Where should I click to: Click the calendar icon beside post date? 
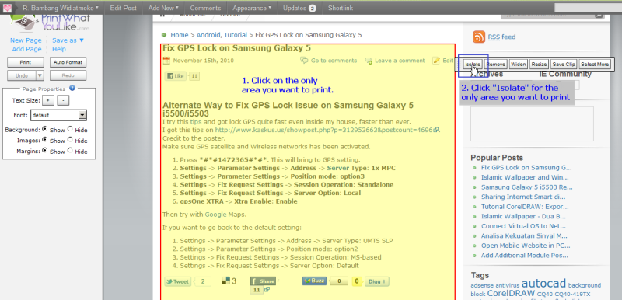[x=166, y=61]
